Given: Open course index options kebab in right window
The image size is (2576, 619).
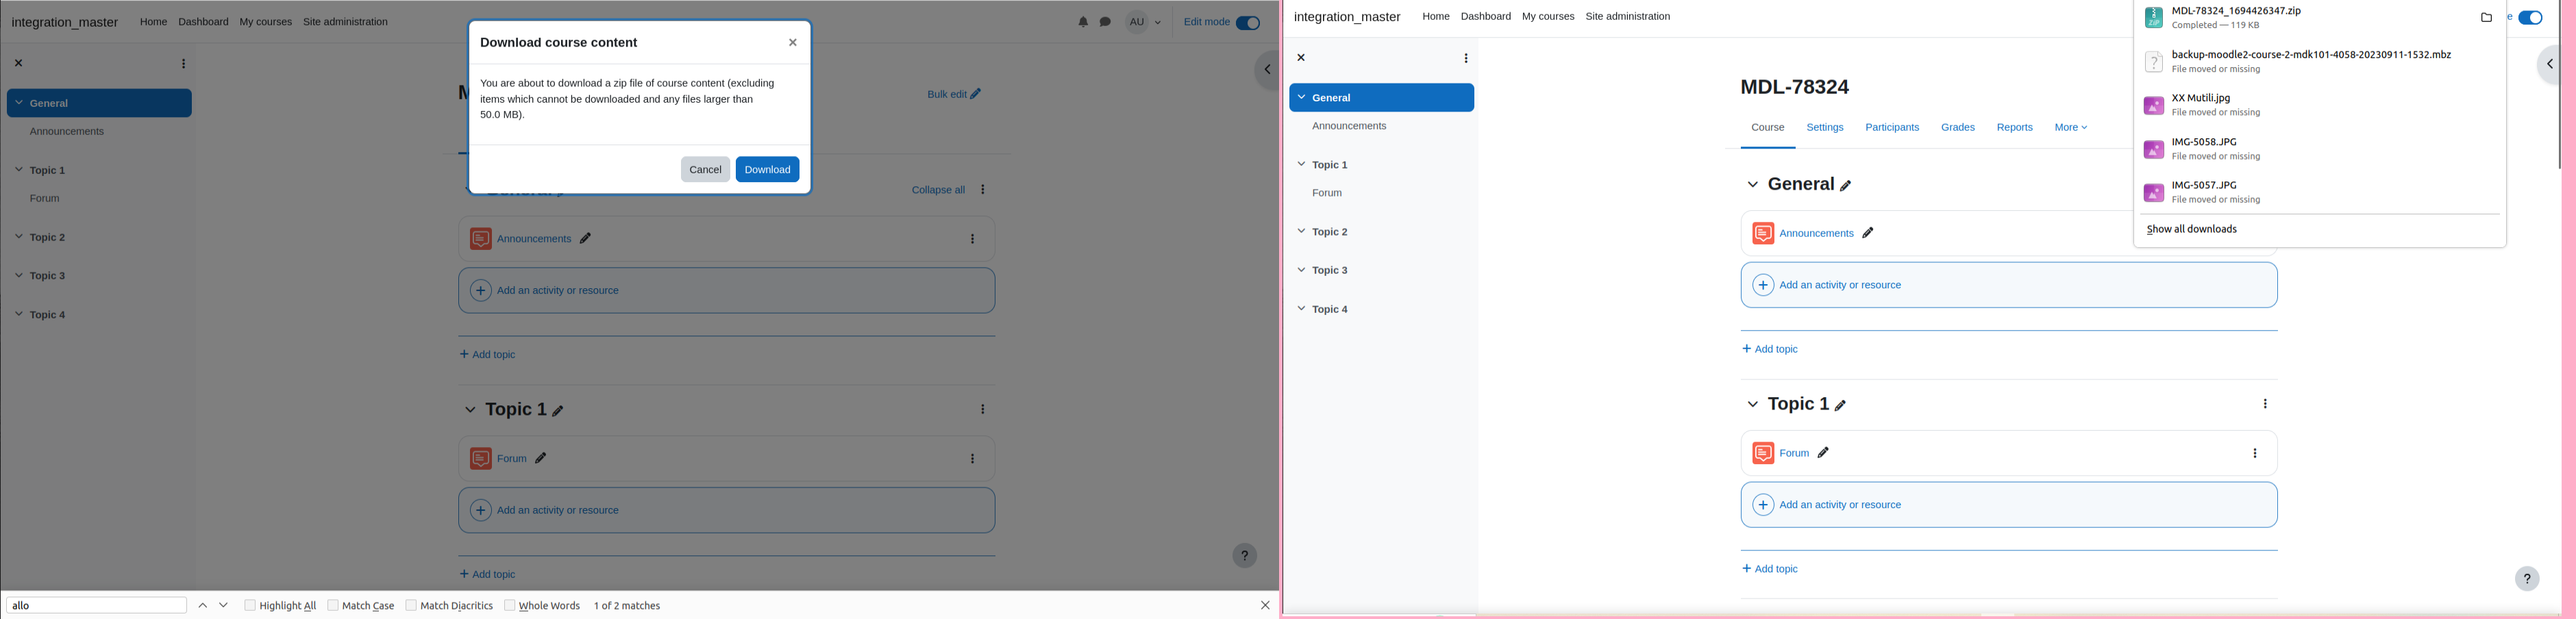Looking at the screenshot, I should coord(1466,59).
